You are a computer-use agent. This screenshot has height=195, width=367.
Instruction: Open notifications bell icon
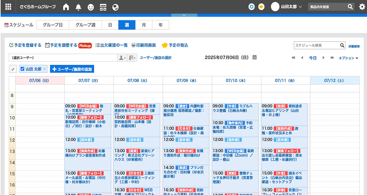78,7
